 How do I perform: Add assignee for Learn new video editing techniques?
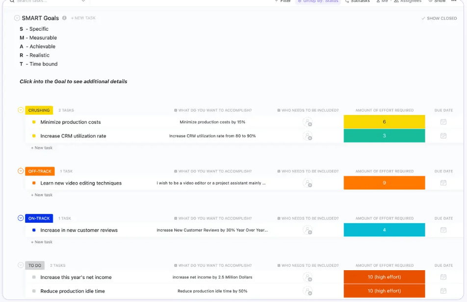tap(308, 183)
